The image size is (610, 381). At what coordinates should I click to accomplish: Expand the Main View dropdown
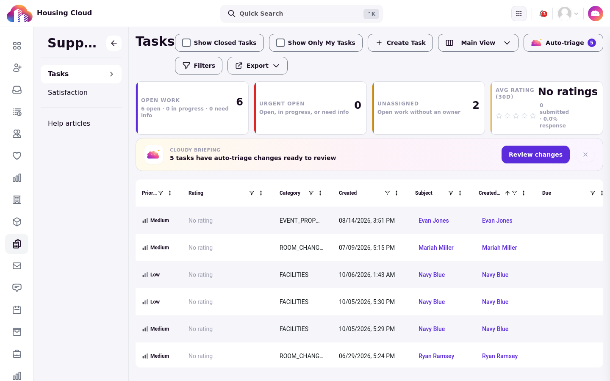pyautogui.click(x=478, y=43)
